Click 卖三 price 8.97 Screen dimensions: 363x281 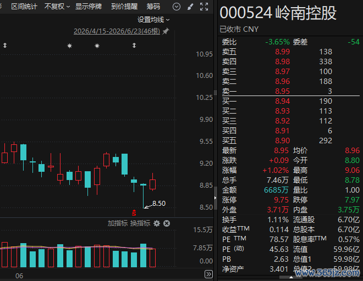click(283, 71)
